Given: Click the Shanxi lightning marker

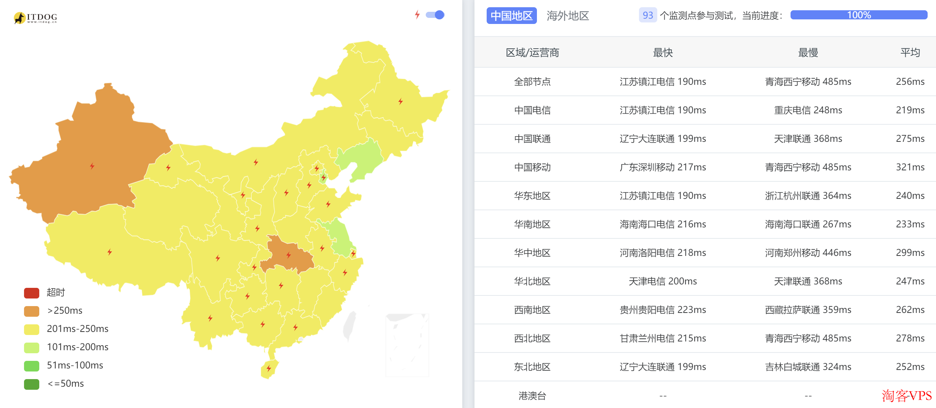Looking at the screenshot, I should point(286,192).
